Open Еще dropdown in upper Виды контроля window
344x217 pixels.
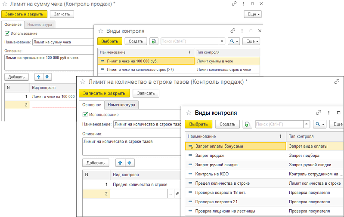[251, 41]
